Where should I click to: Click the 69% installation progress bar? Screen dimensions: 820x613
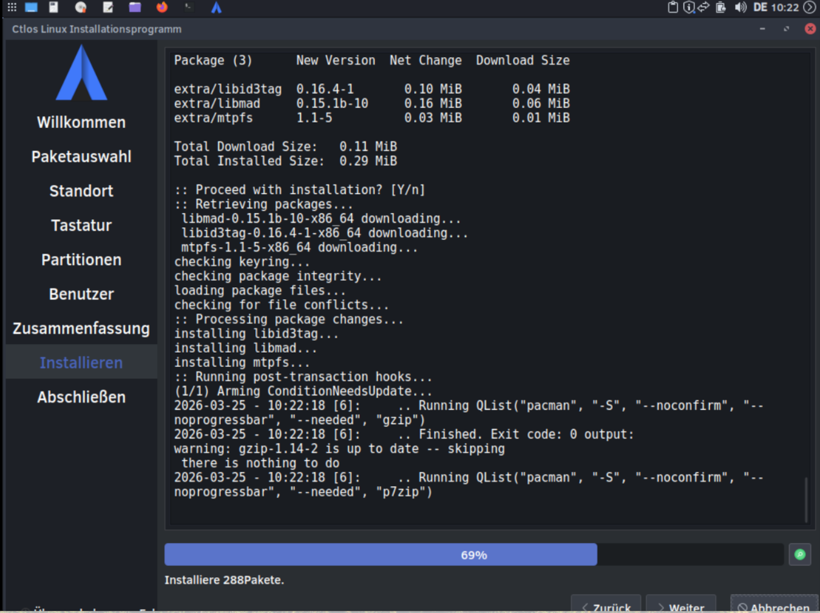tap(474, 554)
